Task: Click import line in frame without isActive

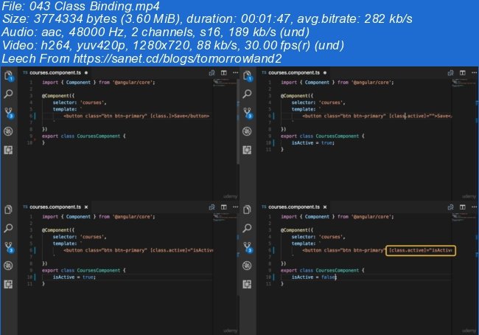Action: click(98, 83)
